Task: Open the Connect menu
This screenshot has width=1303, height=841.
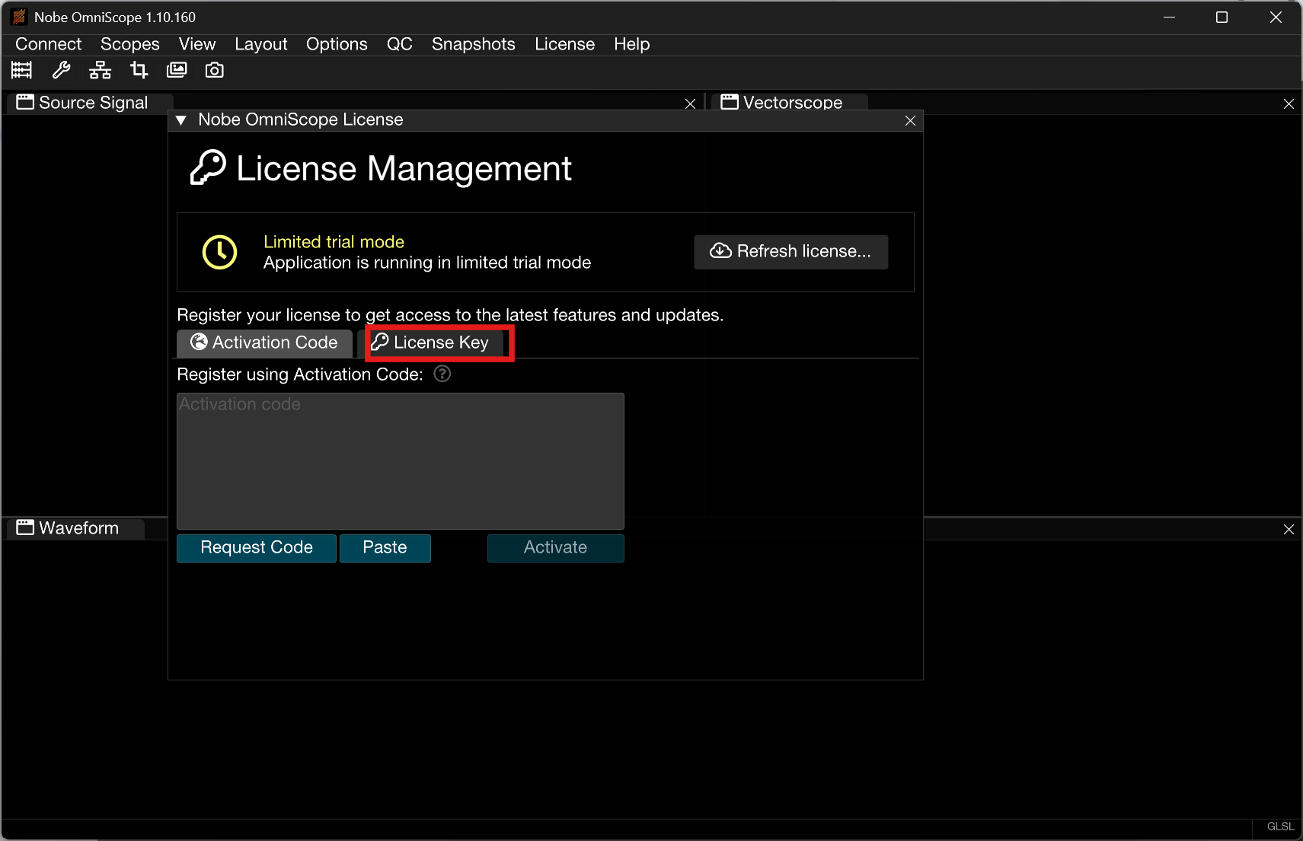Action: (48, 44)
